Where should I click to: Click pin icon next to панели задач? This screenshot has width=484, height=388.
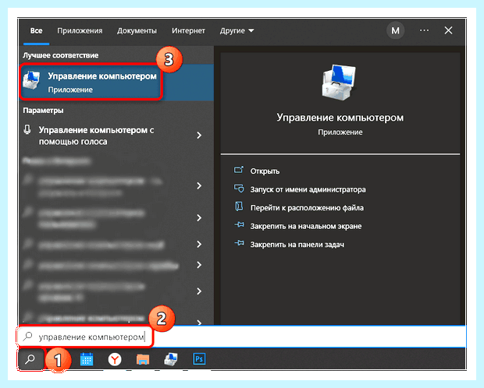(239, 243)
